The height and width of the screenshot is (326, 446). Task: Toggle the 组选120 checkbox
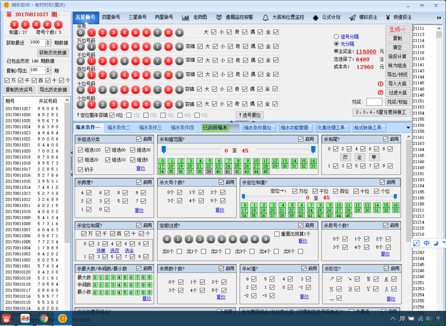[x=81, y=150]
